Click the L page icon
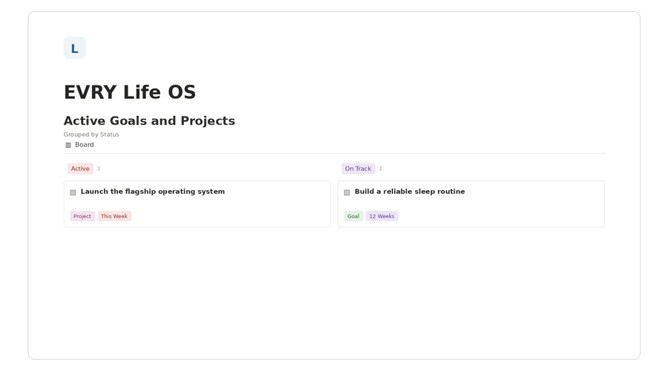 [x=74, y=48]
